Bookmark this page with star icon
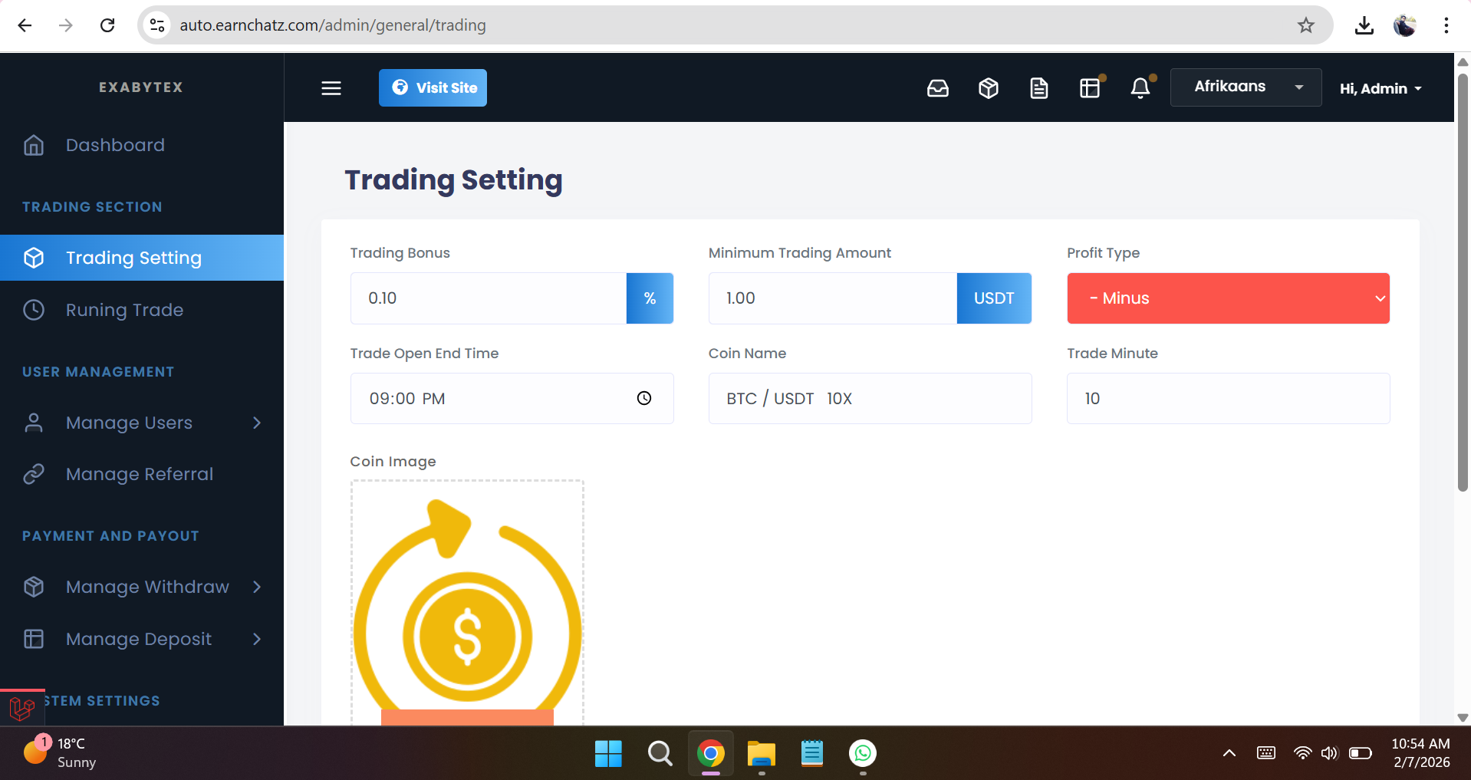 [1305, 25]
